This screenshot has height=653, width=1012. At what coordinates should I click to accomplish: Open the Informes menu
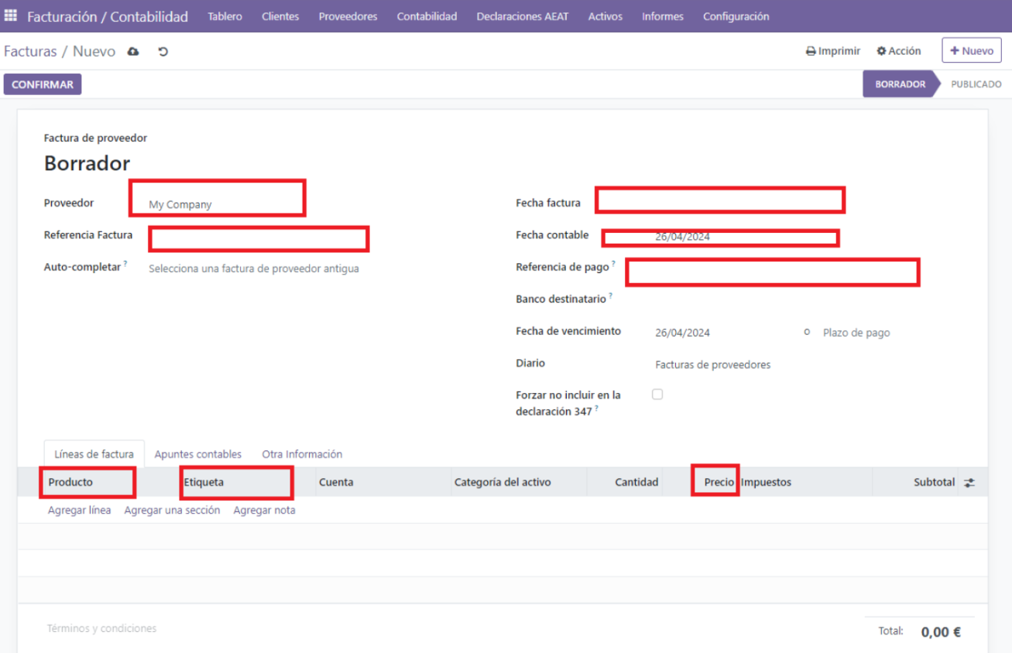tap(663, 16)
